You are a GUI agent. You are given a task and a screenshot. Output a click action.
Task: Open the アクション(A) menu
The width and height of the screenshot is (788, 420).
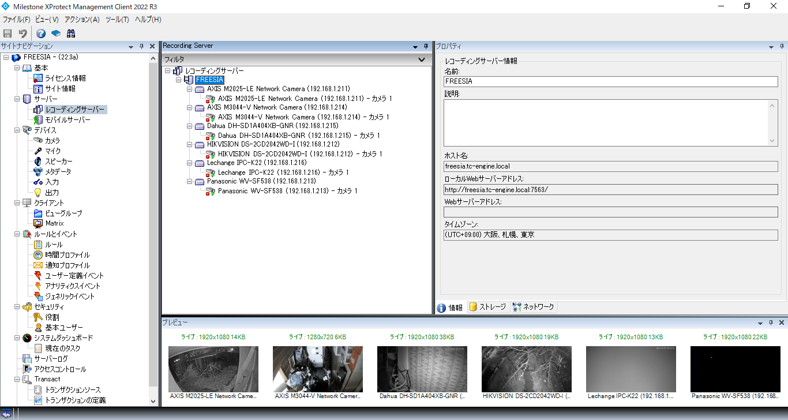tap(82, 20)
